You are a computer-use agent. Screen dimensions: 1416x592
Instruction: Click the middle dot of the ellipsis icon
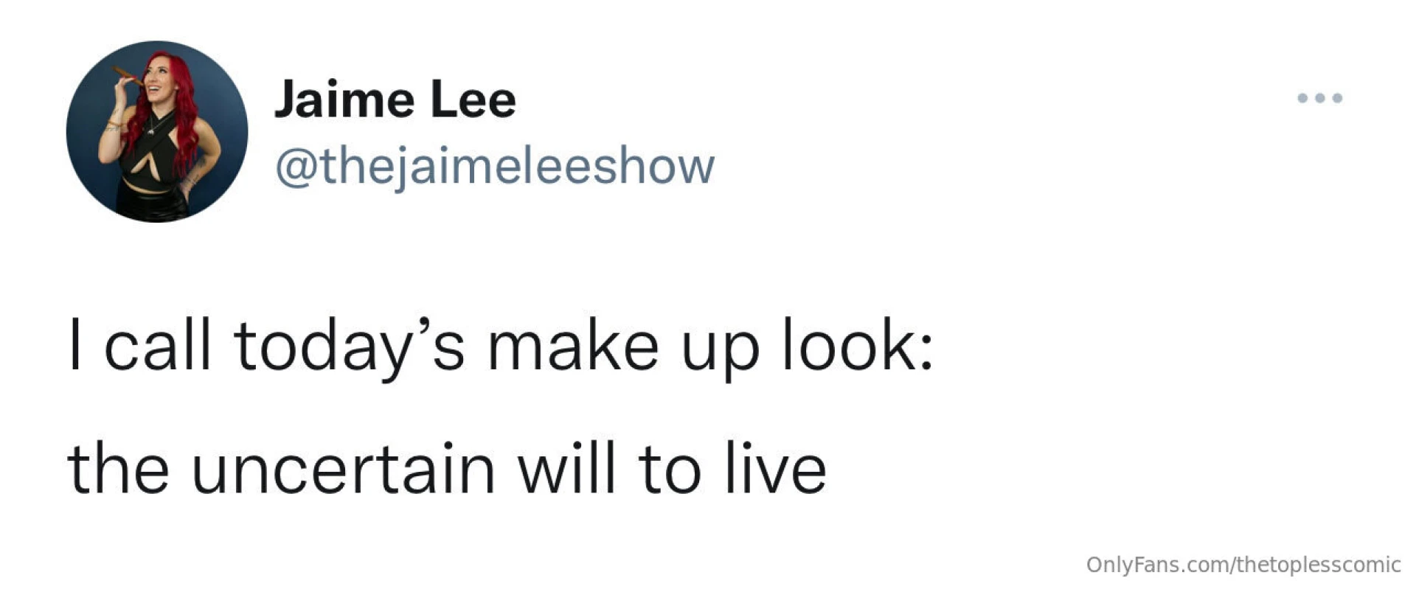[1319, 98]
